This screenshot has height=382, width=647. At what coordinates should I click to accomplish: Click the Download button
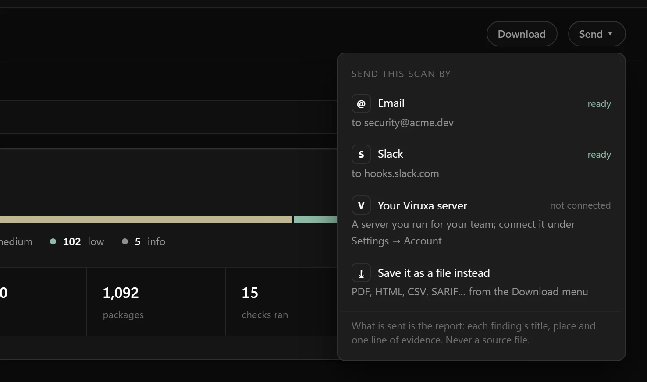tap(522, 34)
